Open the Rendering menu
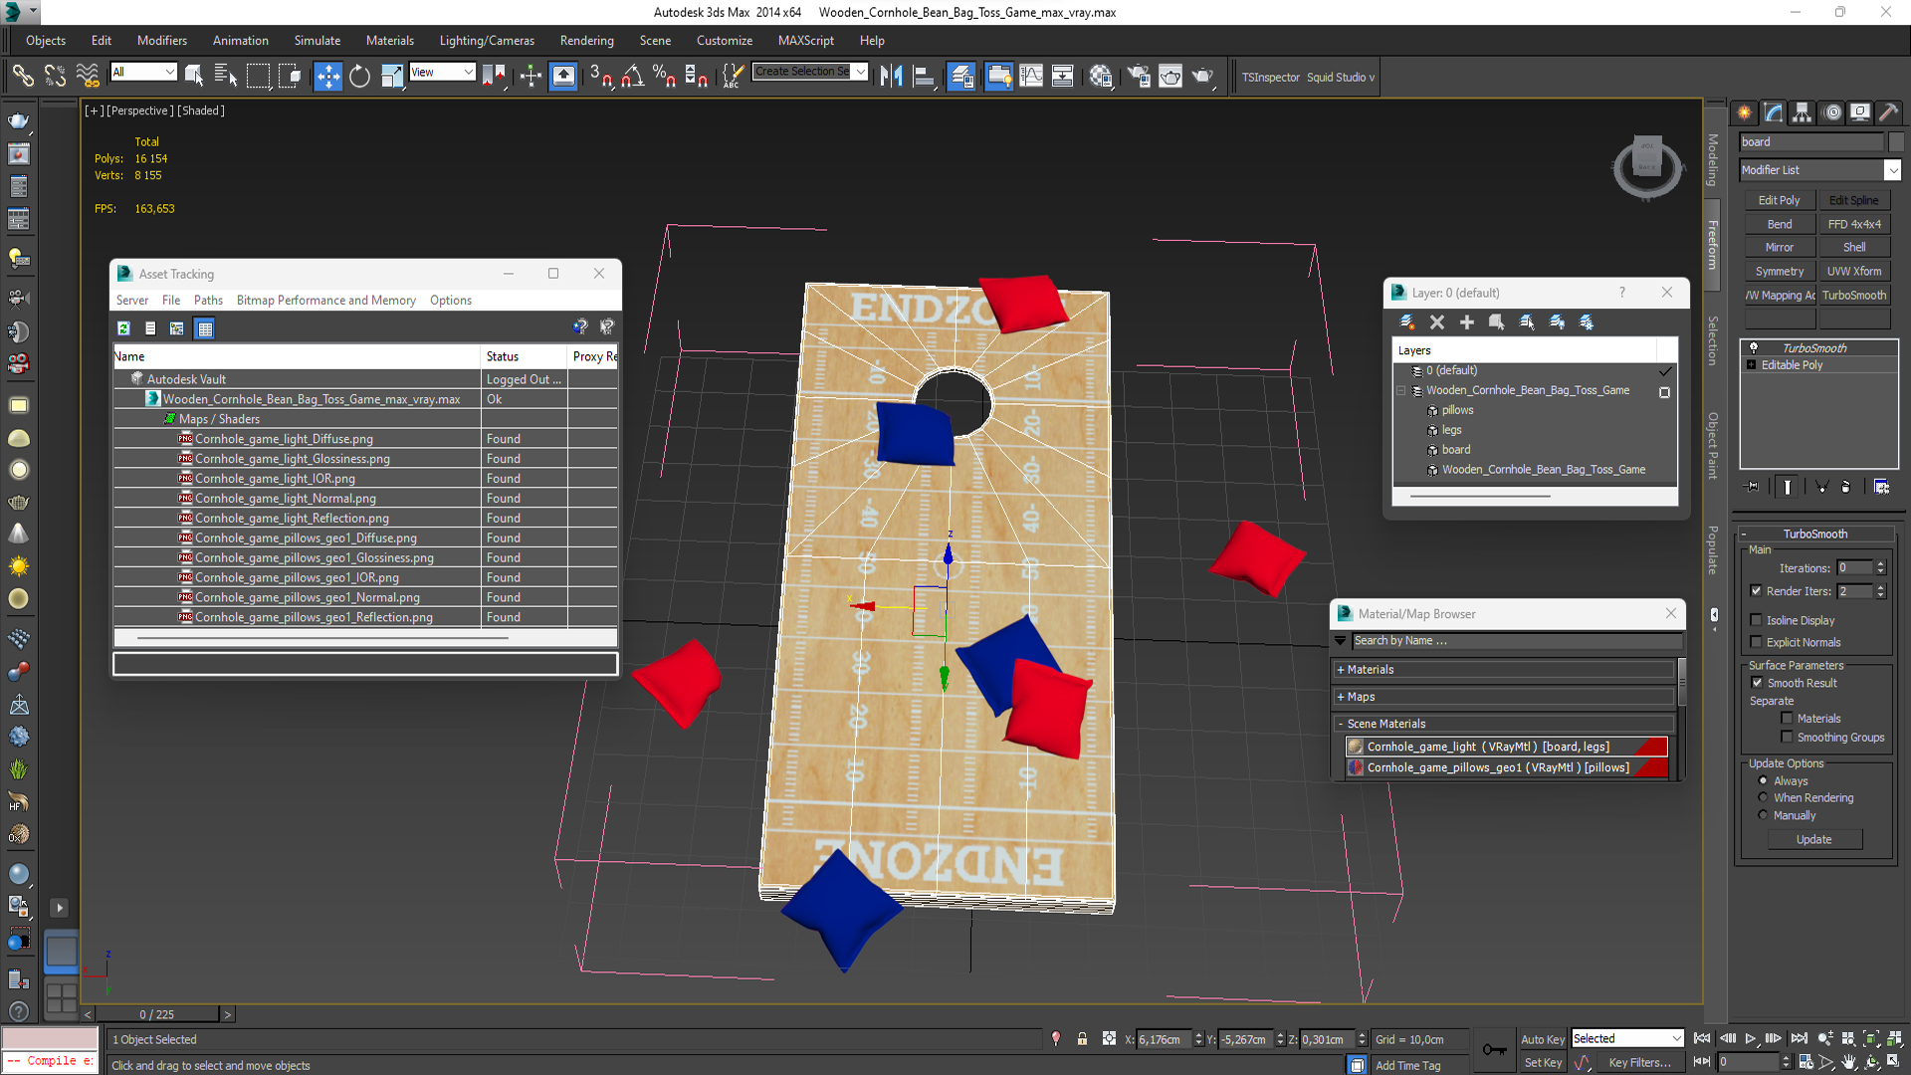Viewport: 1911px width, 1075px height. (x=586, y=41)
